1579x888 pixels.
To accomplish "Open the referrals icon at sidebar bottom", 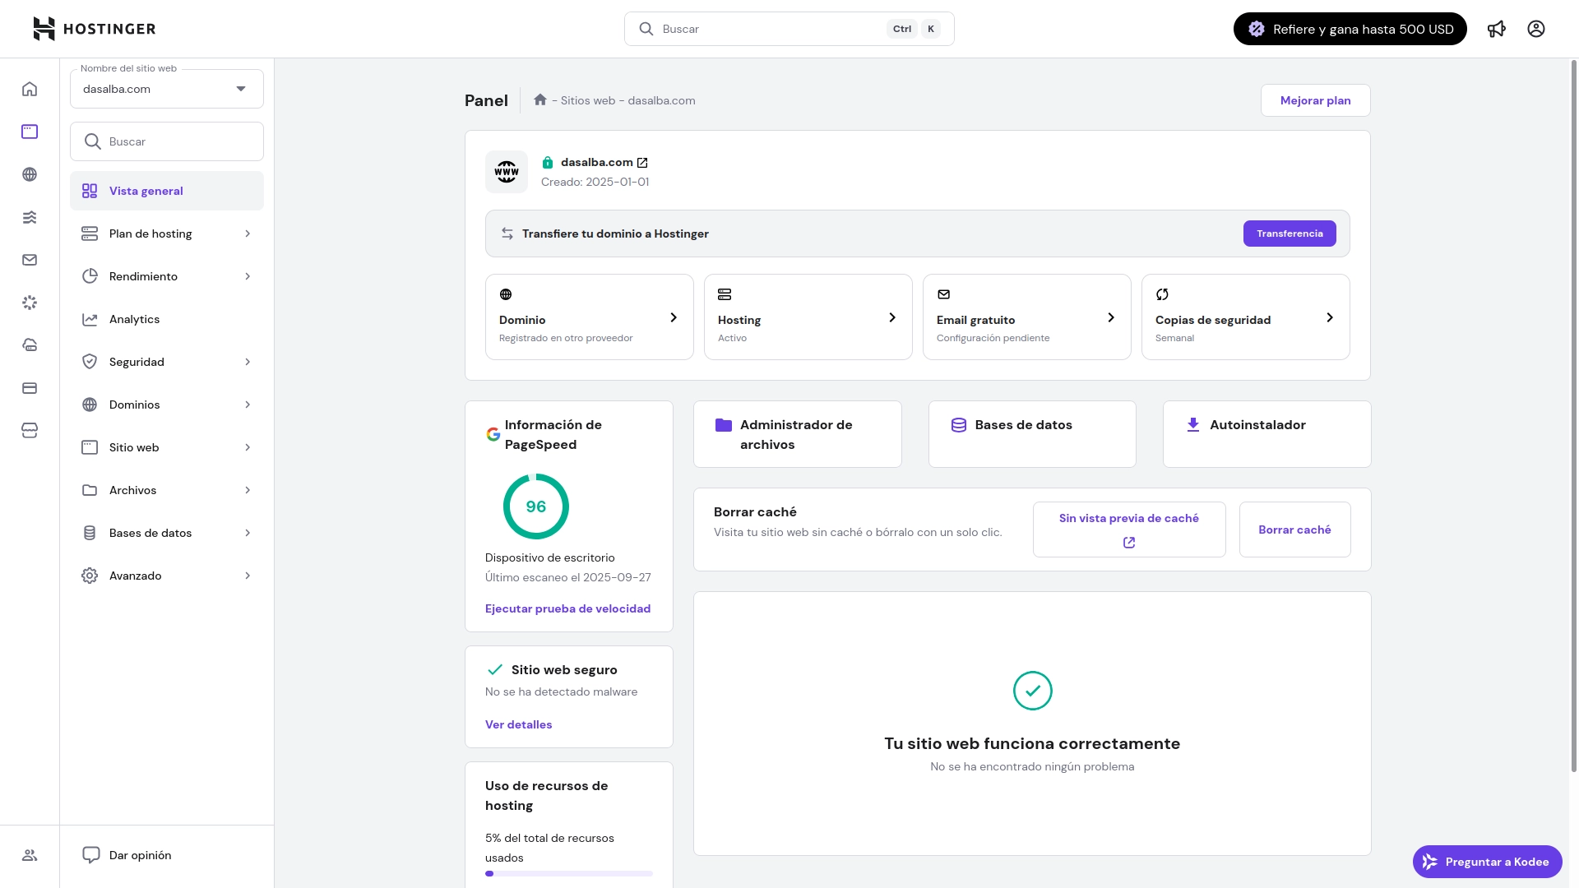I will coord(30,855).
